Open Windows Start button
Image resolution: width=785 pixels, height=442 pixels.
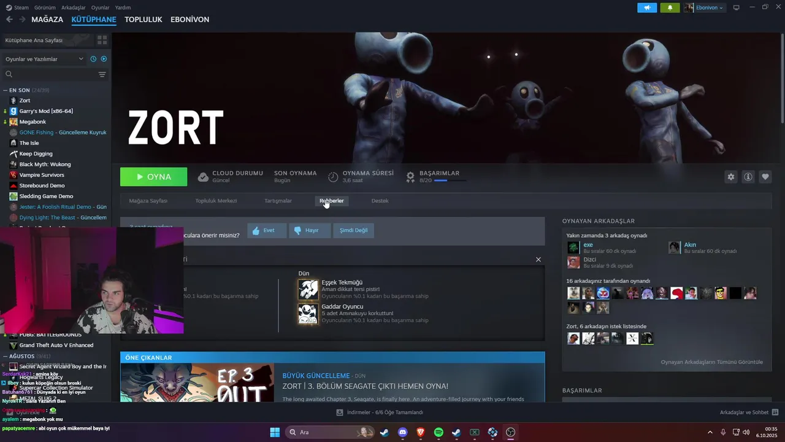tap(275, 432)
